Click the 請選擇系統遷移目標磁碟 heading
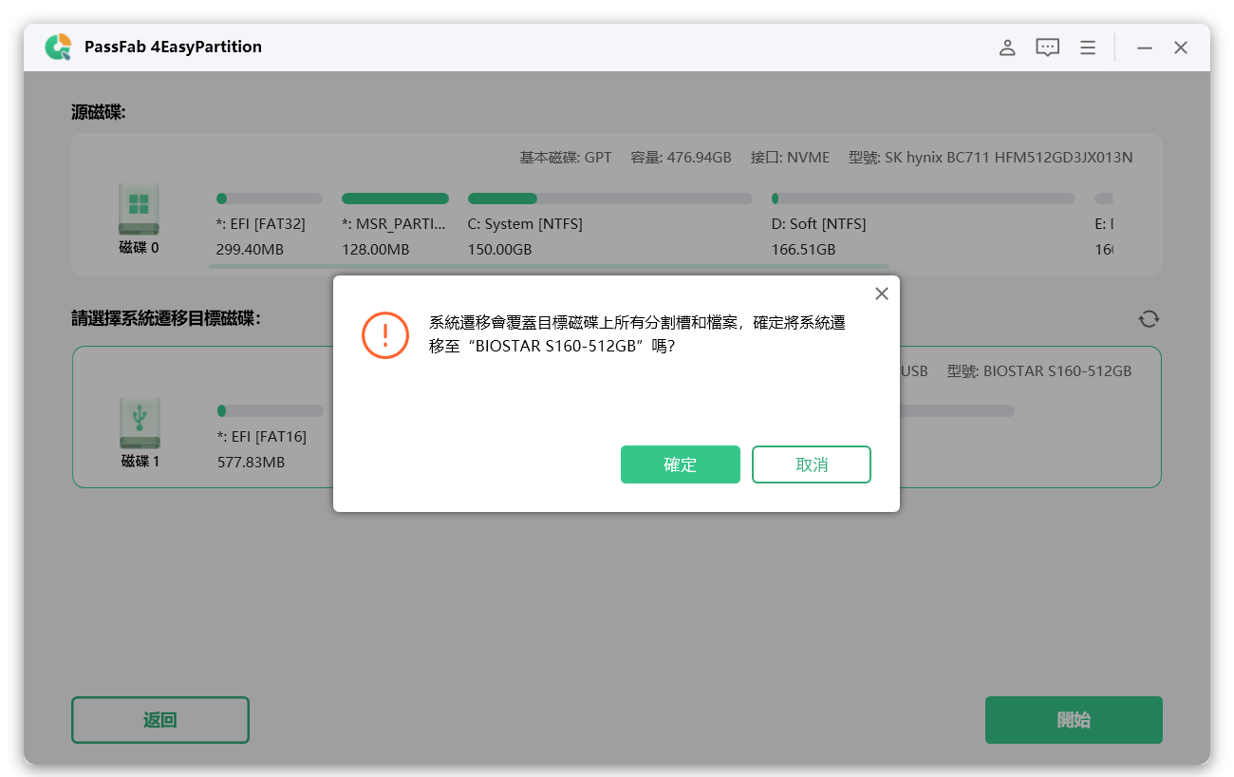The width and height of the screenshot is (1234, 777). pyautogui.click(x=166, y=318)
